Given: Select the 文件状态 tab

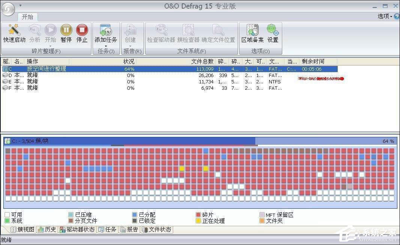Looking at the screenshot, I should [157, 229].
